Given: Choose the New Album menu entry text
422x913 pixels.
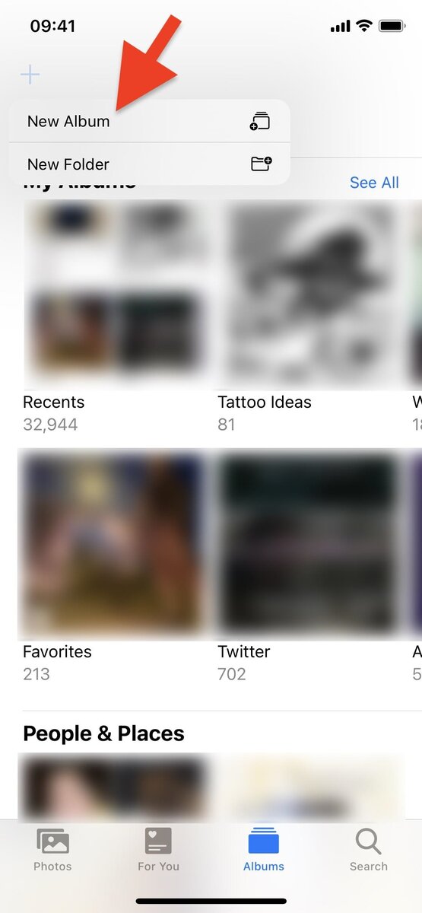Looking at the screenshot, I should [x=68, y=121].
